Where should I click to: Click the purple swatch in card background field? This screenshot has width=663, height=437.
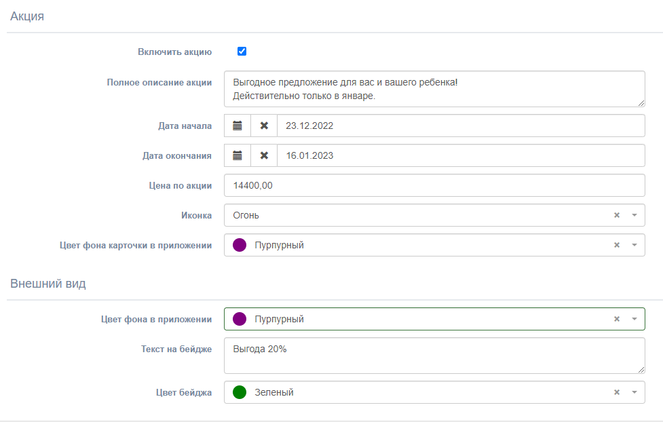pyautogui.click(x=240, y=245)
